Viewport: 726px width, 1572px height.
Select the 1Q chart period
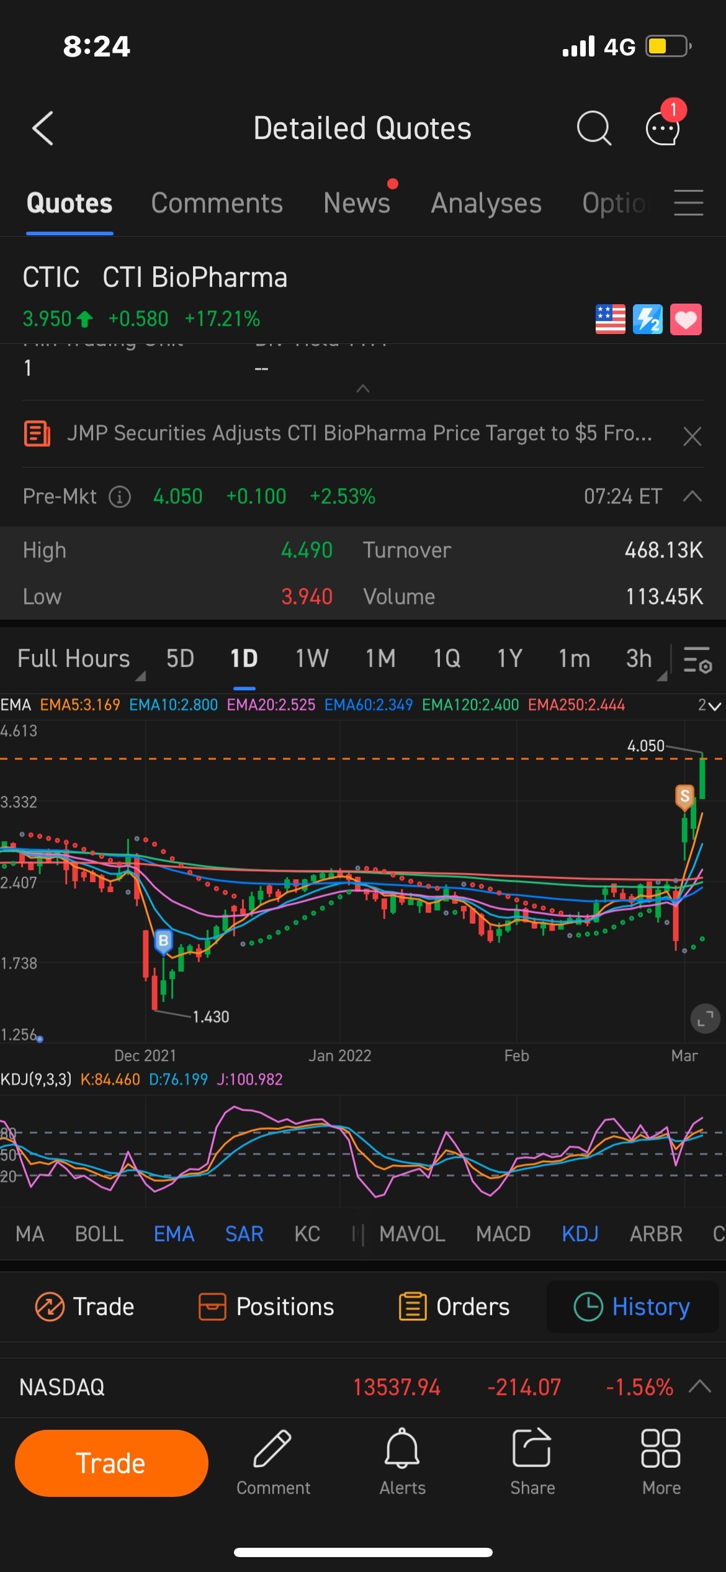tap(447, 659)
